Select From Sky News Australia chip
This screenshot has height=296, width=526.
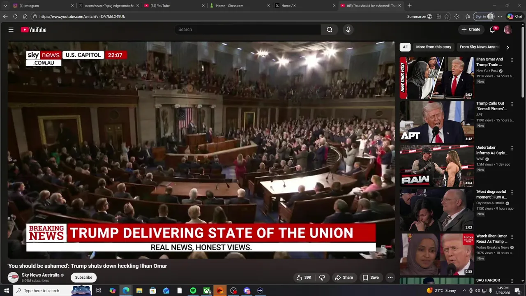(479, 47)
